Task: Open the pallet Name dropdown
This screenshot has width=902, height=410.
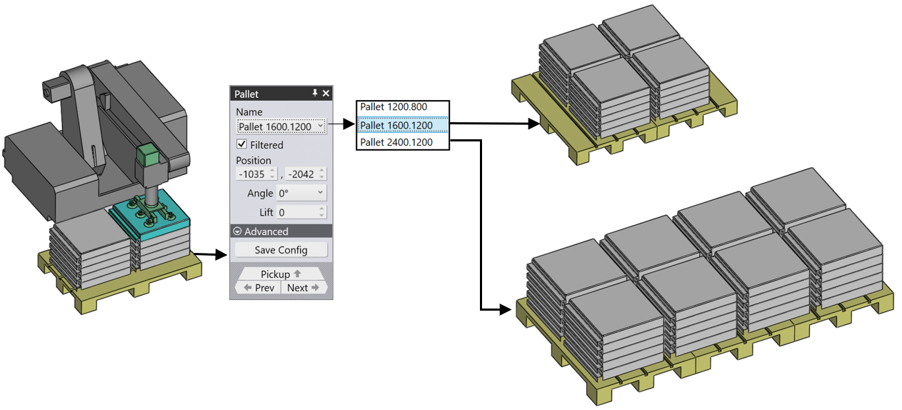Action: pyautogui.click(x=281, y=126)
